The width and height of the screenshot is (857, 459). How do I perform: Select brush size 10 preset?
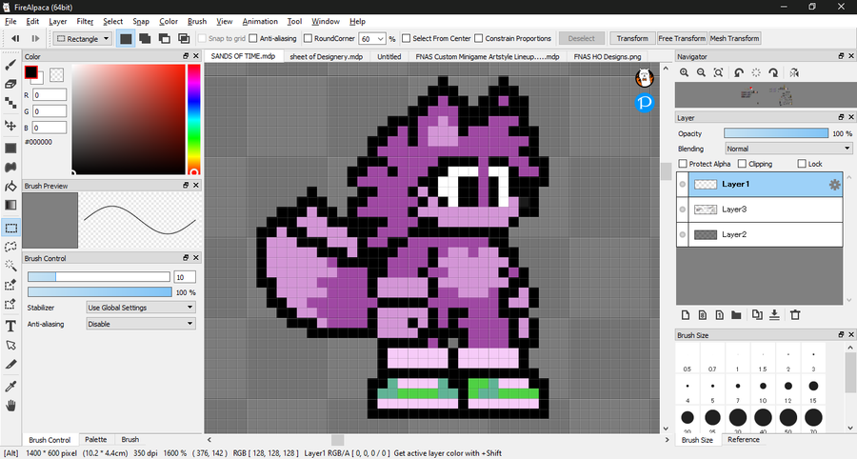[763, 389]
